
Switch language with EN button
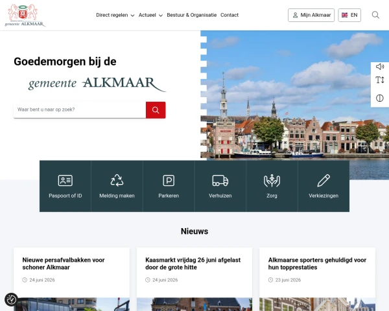(x=349, y=15)
